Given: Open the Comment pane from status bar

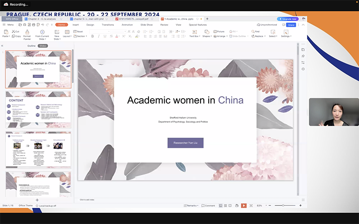Looking at the screenshot, I should point(208,206).
